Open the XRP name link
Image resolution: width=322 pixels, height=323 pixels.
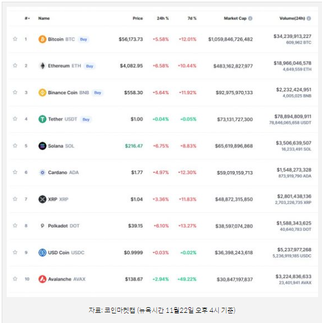pos(58,199)
